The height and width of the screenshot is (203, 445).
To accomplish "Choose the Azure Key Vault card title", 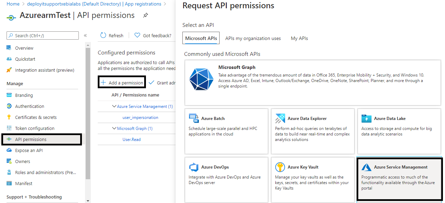I will coord(303,167).
